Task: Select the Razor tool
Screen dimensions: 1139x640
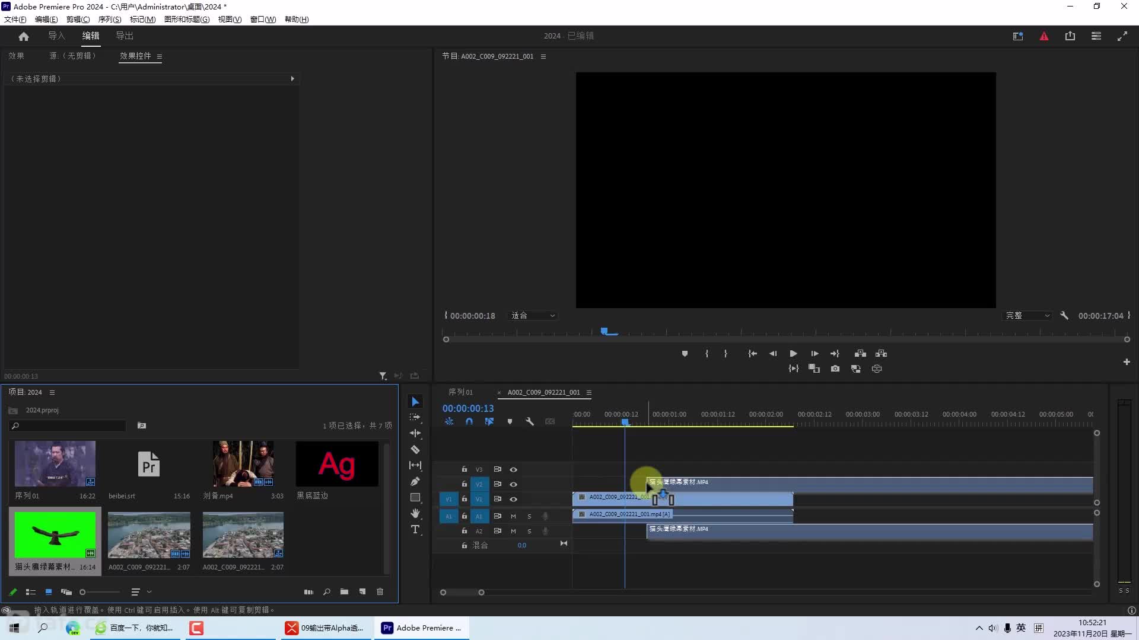Action: [x=415, y=449]
